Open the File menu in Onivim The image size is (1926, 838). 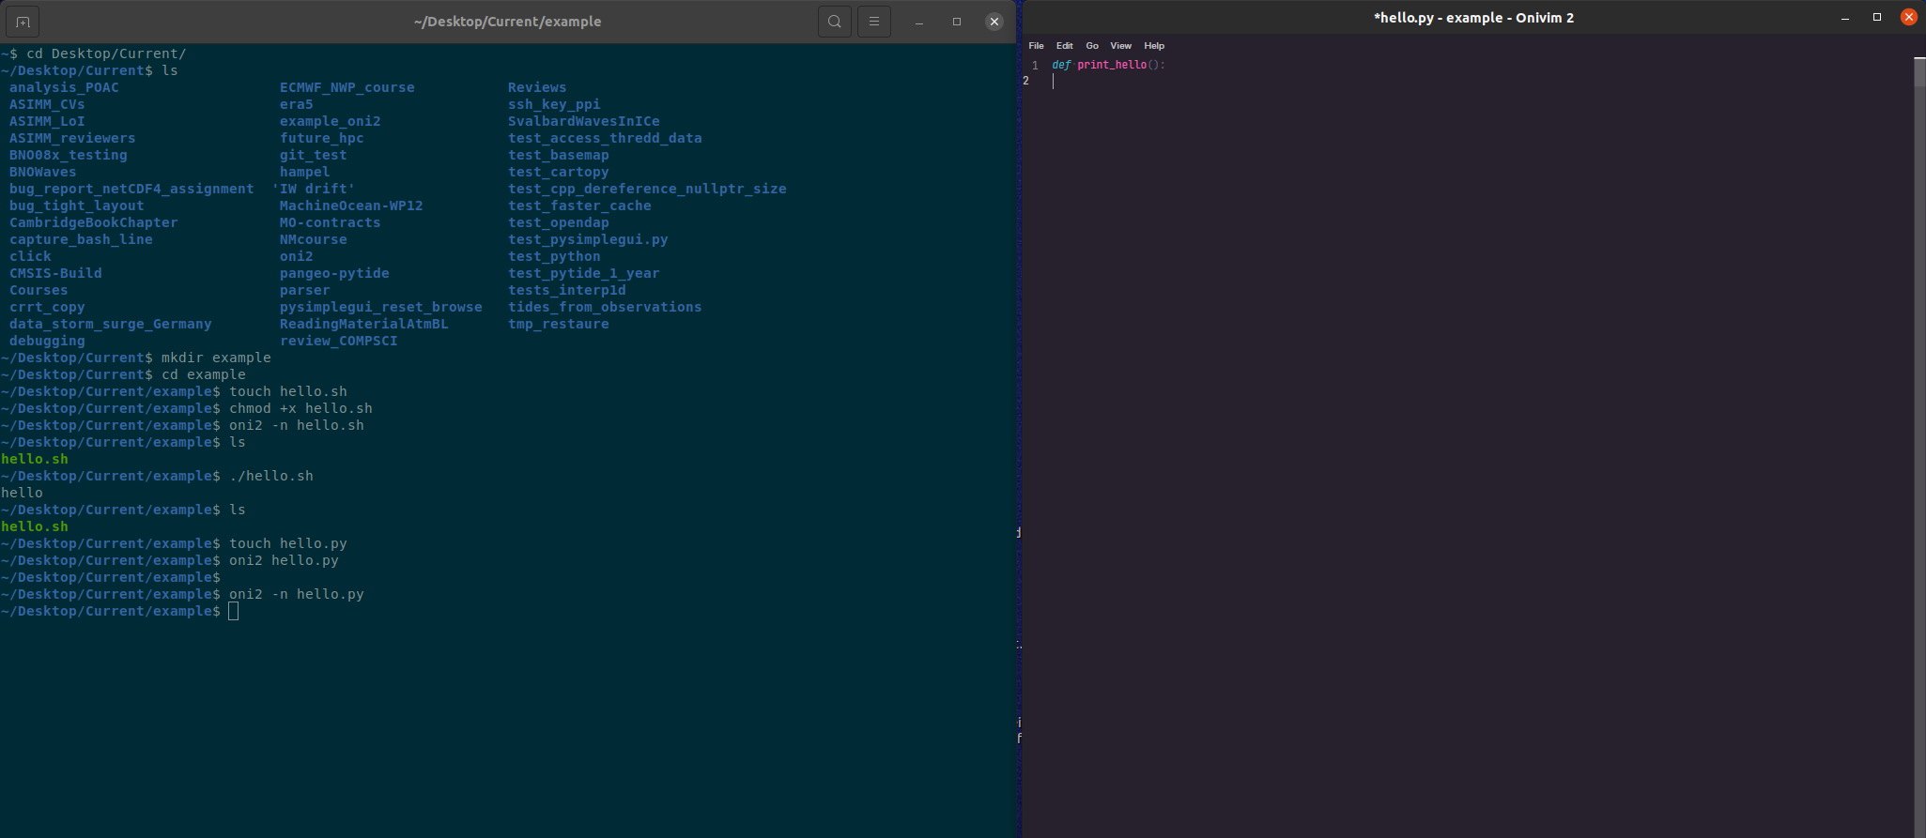1036,45
